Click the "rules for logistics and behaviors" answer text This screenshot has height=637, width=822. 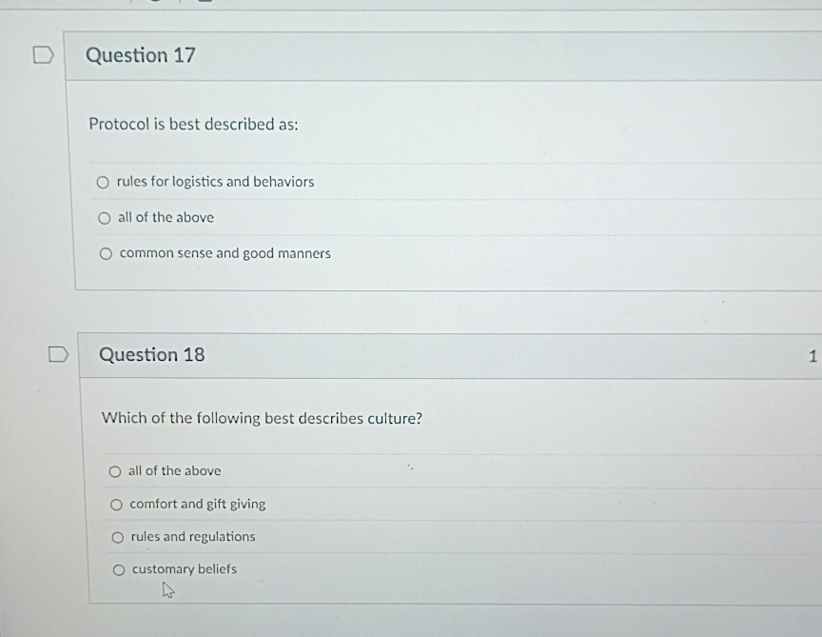[x=215, y=182]
